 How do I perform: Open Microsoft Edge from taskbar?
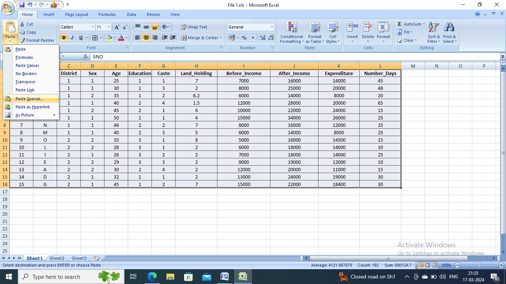[152, 277]
